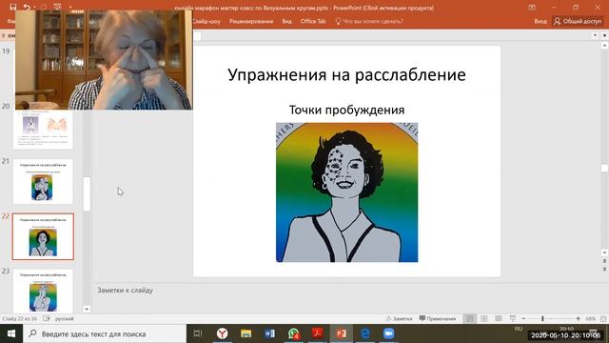Click 'Заметки к слайду' notes field
Viewport: 609px width, 343px height.
[125, 290]
